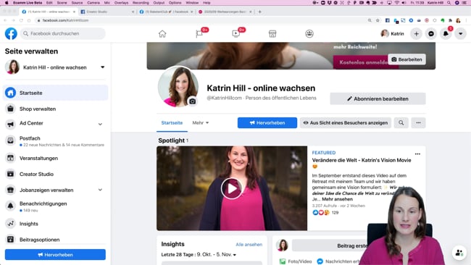Open the page three-dots menu button
The width and height of the screenshot is (471, 265).
tap(418, 123)
